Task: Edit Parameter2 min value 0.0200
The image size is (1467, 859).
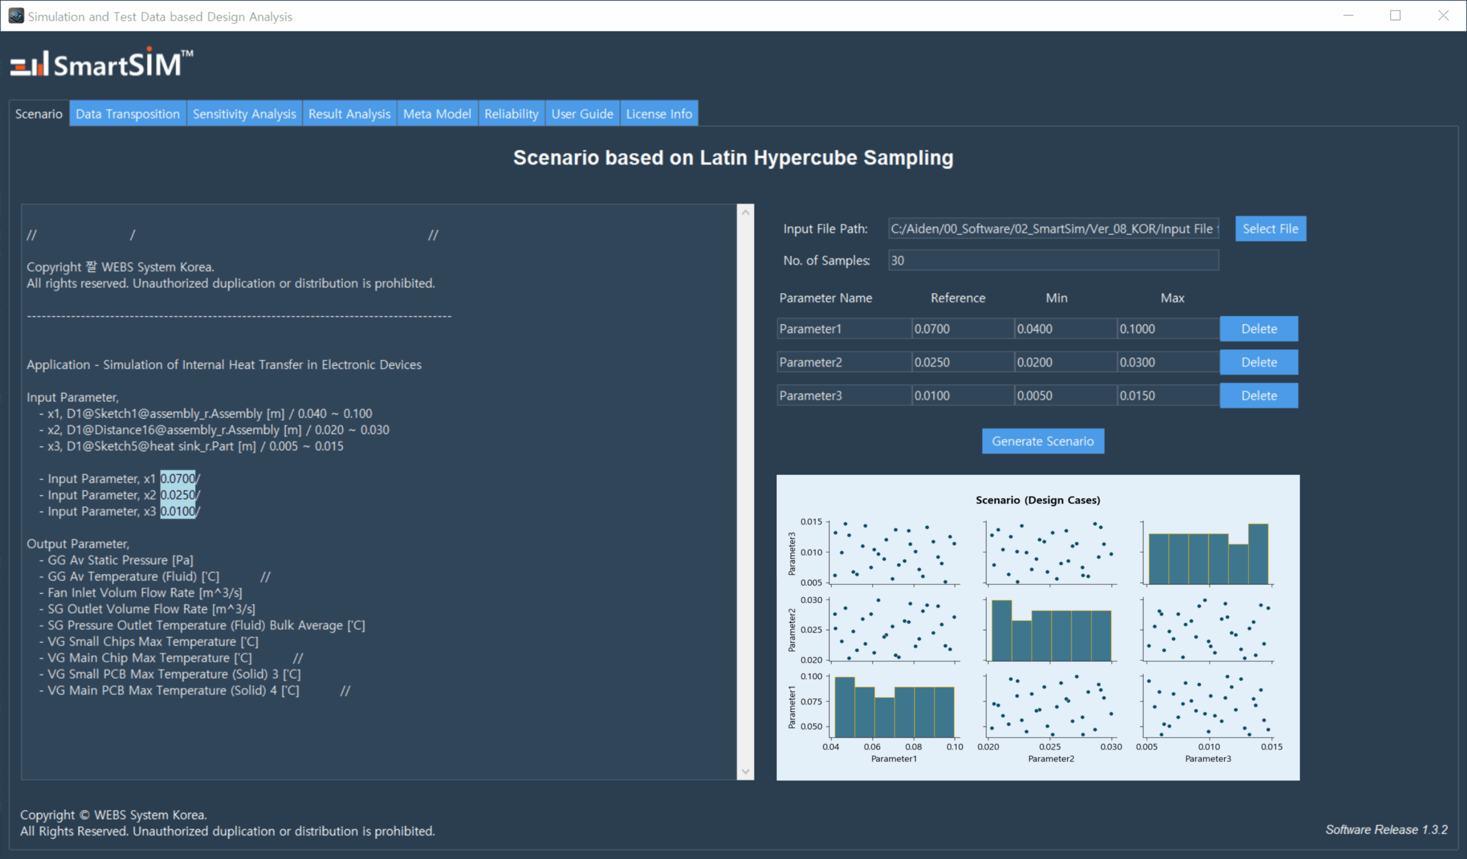Action: point(1065,362)
